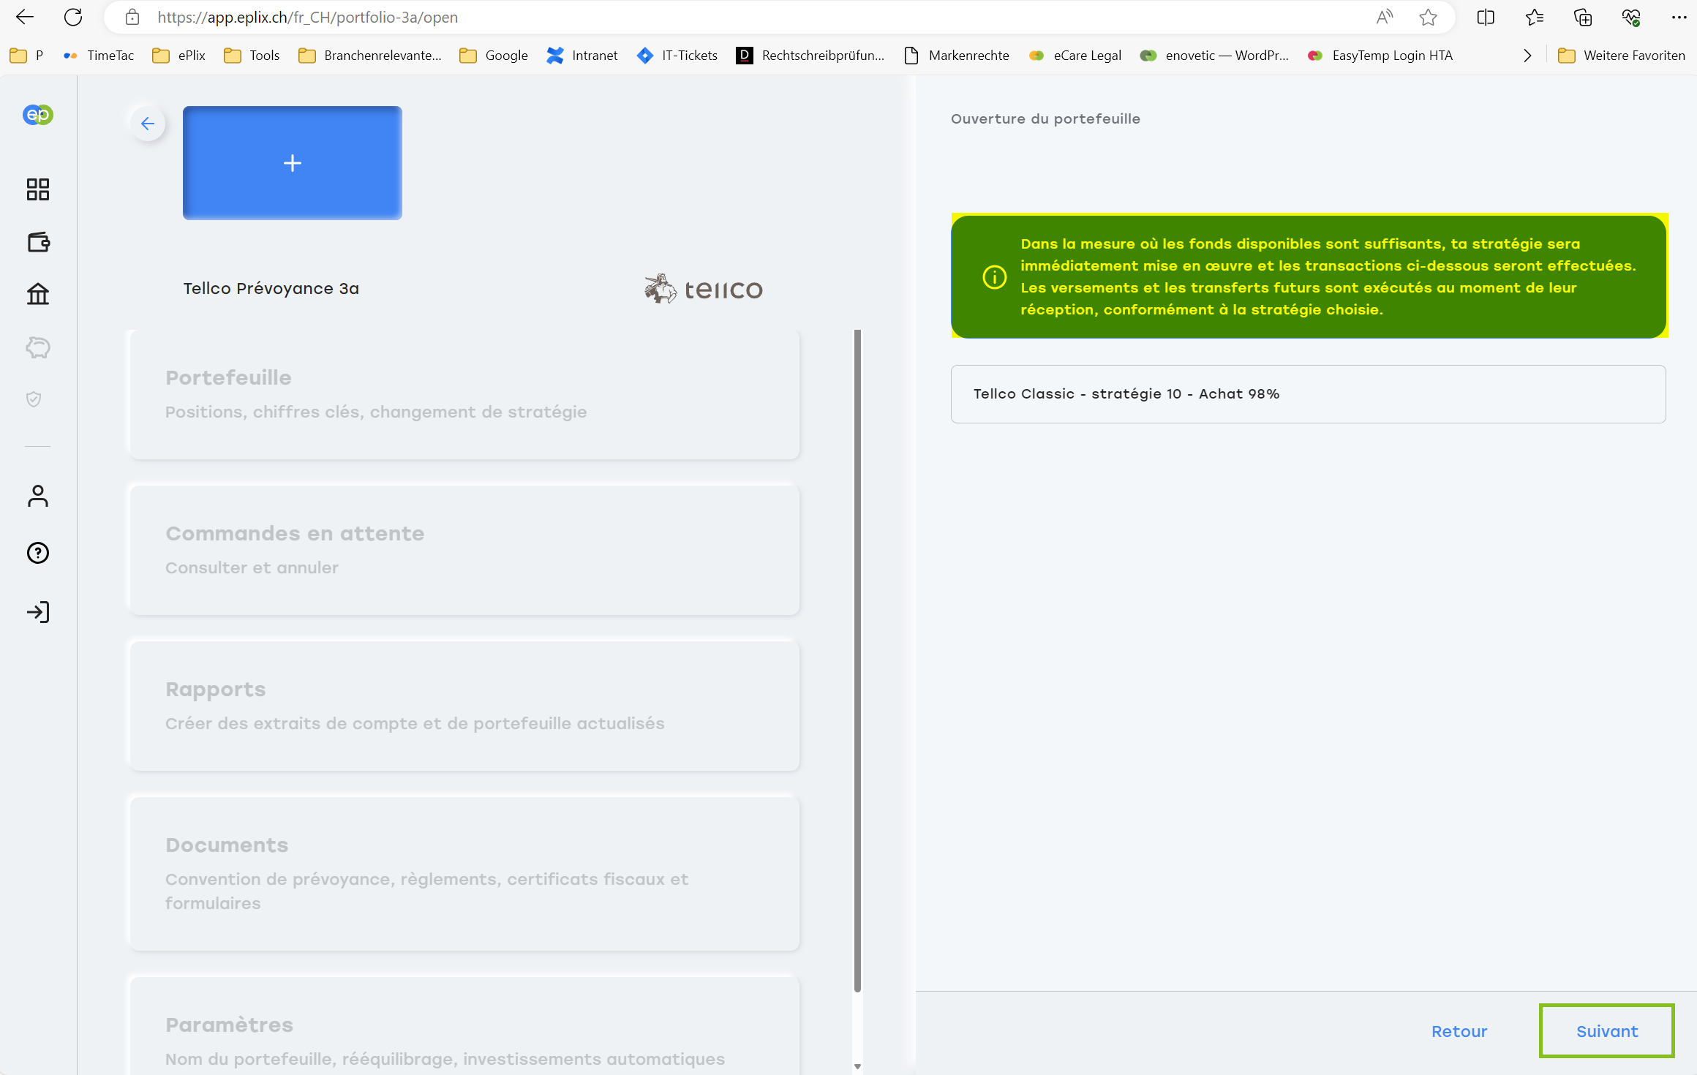Open the eCare Legal bookmark
The width and height of the screenshot is (1697, 1075).
(1075, 56)
